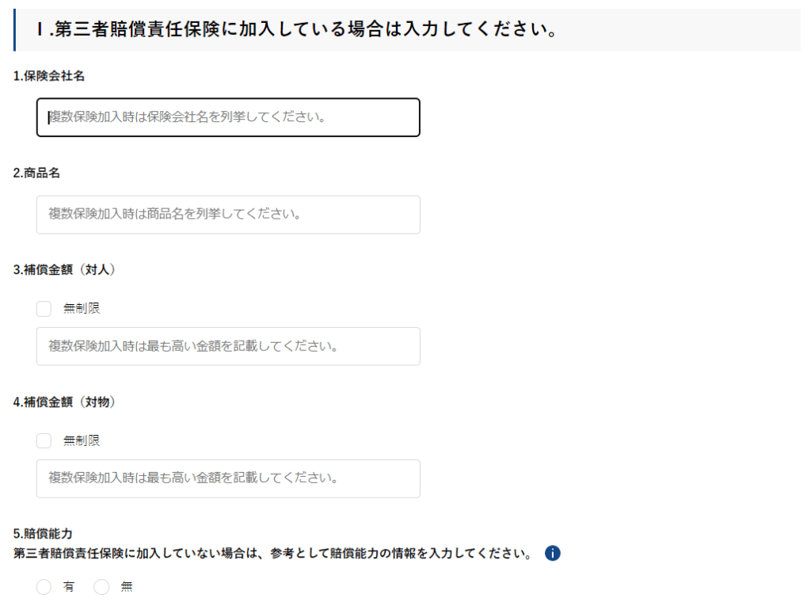Click the 無 label text next to radio

(127, 587)
